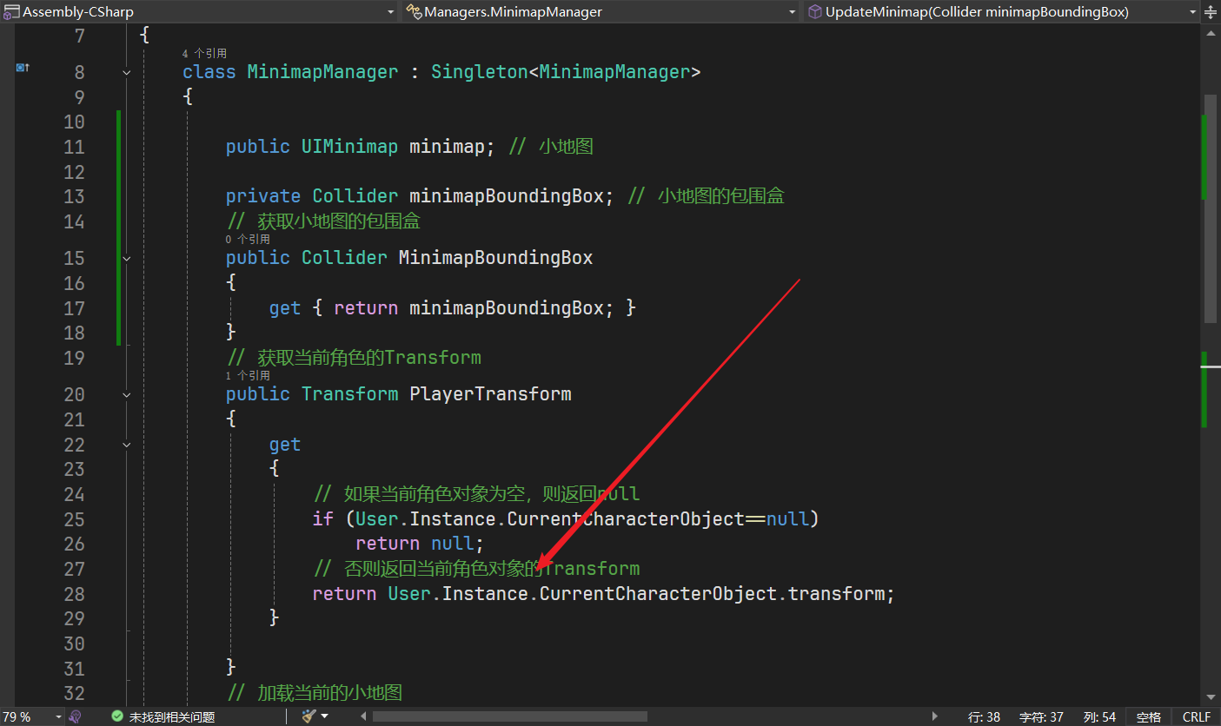Toggle the 空格 indentation setting
Screen dimensions: 1221x726
tap(1148, 716)
